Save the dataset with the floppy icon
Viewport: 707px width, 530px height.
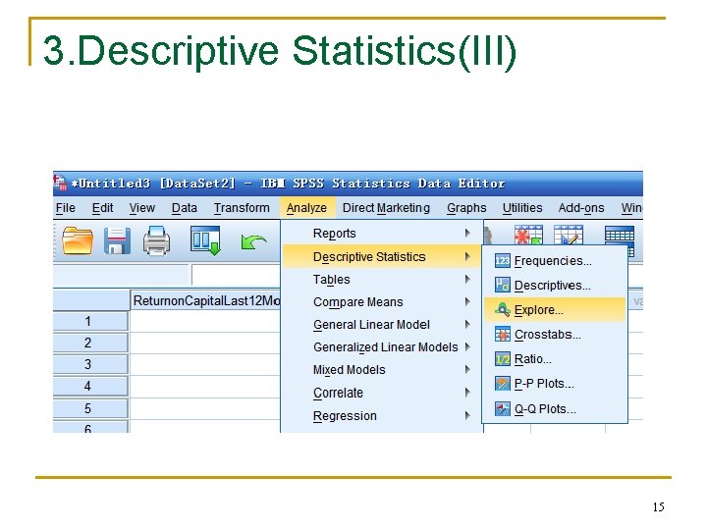tap(117, 240)
